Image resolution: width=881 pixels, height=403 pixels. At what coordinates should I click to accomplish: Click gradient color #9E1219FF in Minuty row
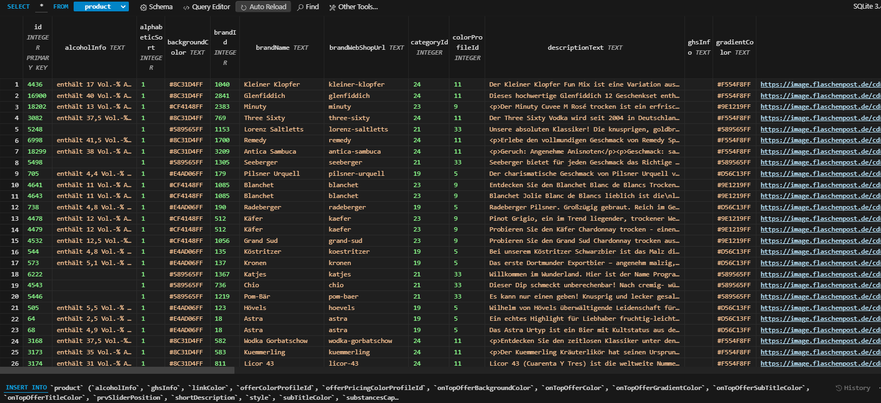tap(734, 107)
